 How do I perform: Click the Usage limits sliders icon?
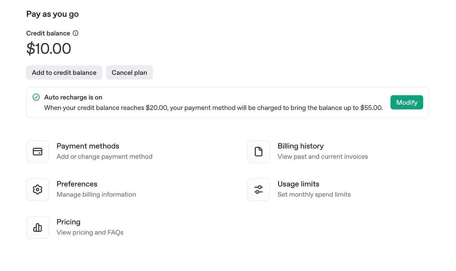259,189
